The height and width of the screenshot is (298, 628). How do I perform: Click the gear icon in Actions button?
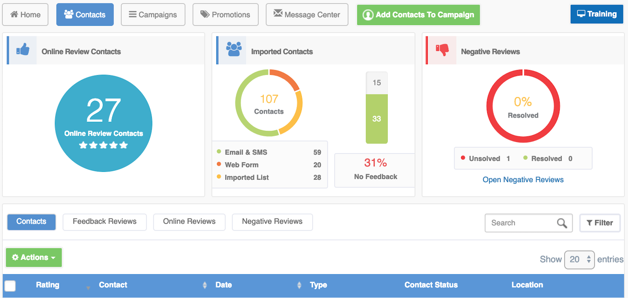15,257
